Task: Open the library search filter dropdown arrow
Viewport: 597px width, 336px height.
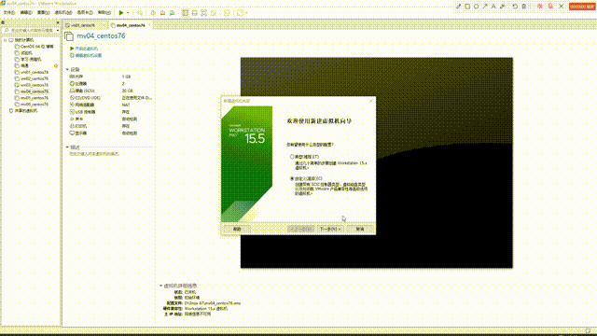Action: pyautogui.click(x=58, y=30)
